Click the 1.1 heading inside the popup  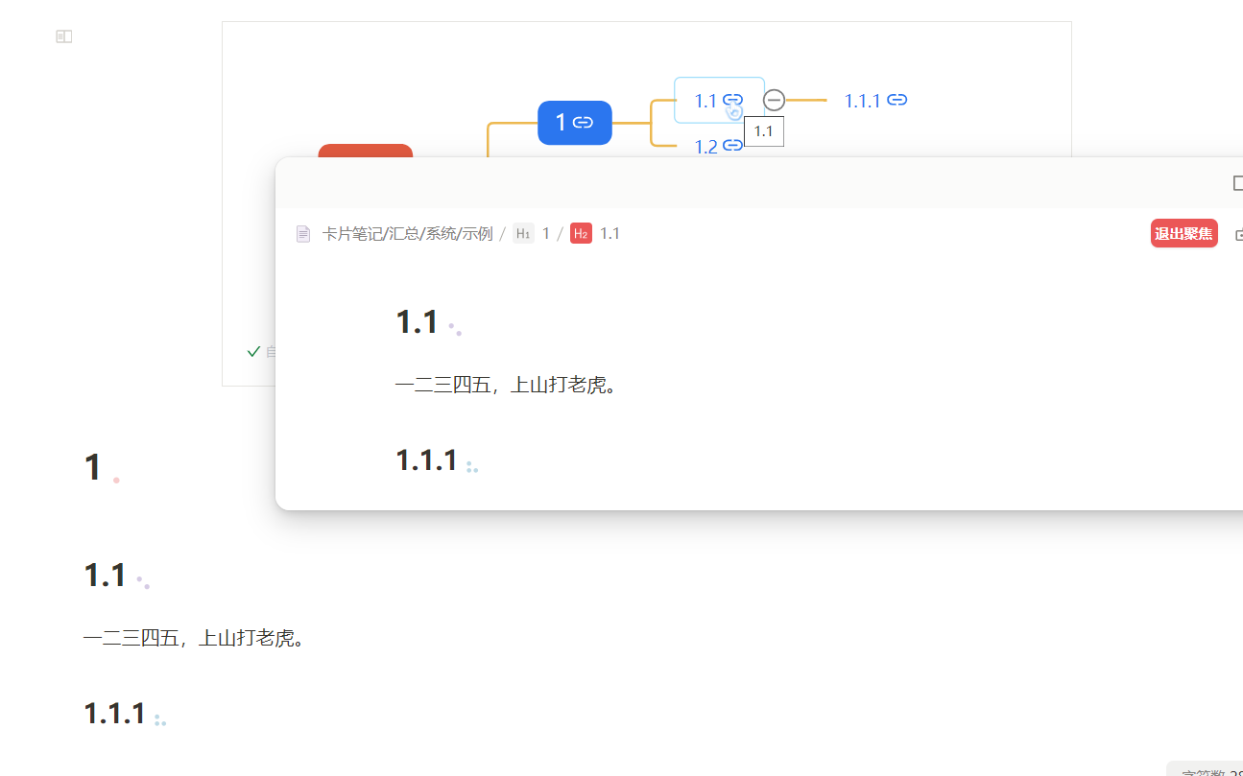[x=417, y=322]
